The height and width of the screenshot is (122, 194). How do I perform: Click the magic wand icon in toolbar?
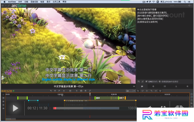(x=90, y=91)
